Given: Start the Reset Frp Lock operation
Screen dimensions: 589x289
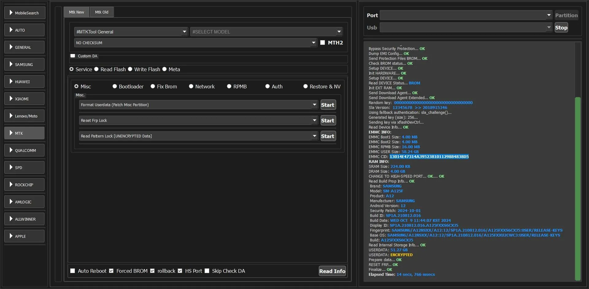Looking at the screenshot, I should 328,121.
